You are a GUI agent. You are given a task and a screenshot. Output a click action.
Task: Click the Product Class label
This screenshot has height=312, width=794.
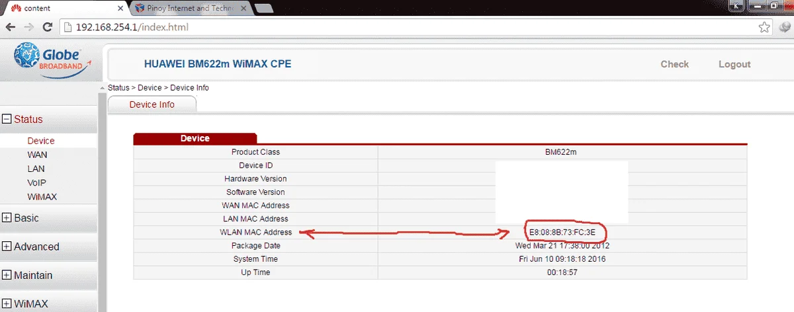tap(255, 152)
